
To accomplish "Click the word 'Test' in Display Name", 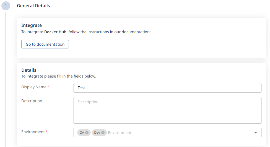I will pos(81,88).
